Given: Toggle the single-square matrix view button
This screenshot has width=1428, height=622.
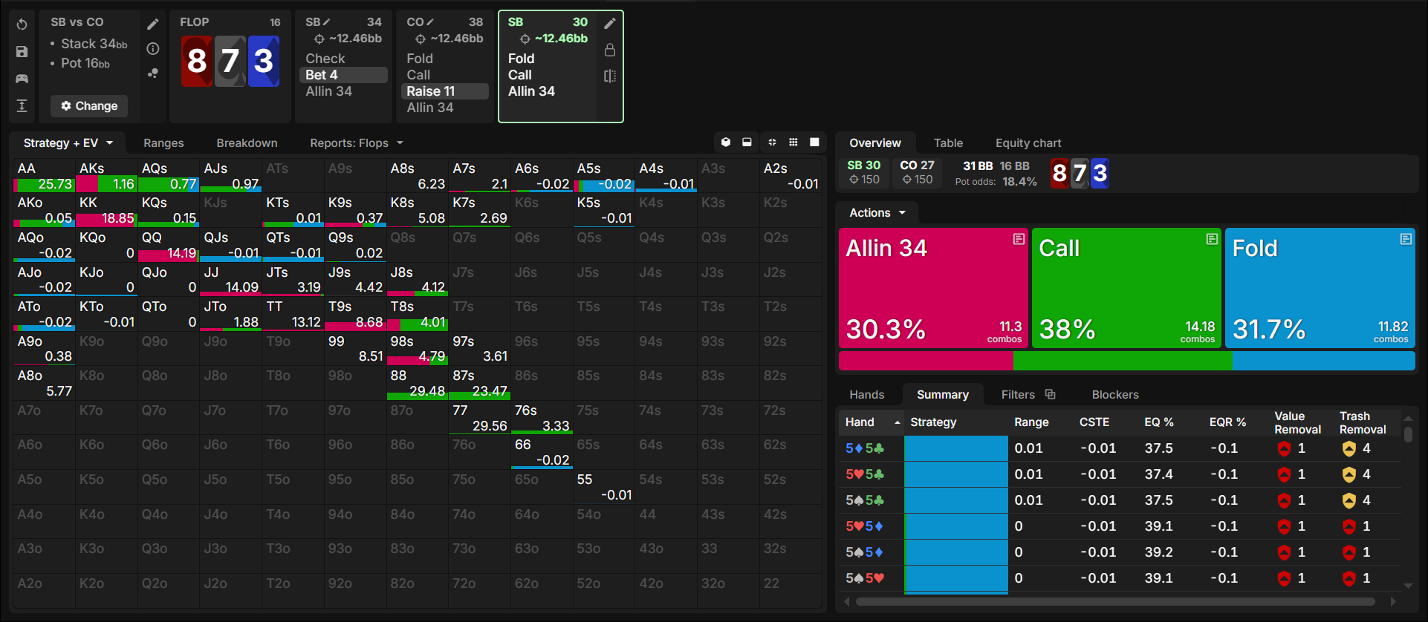Looking at the screenshot, I should (x=814, y=143).
